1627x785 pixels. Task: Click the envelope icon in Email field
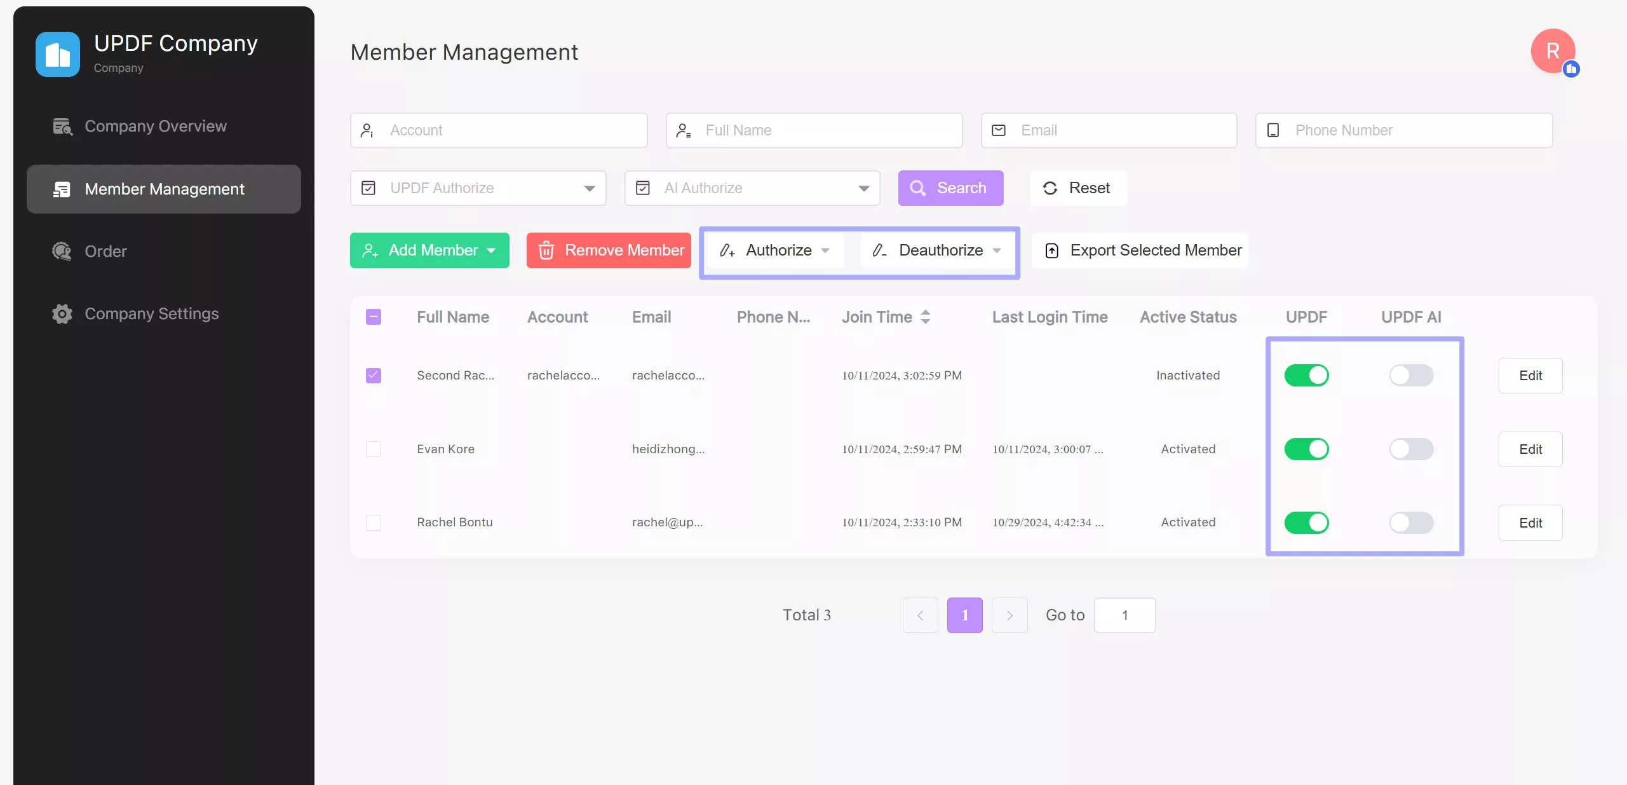click(x=999, y=130)
